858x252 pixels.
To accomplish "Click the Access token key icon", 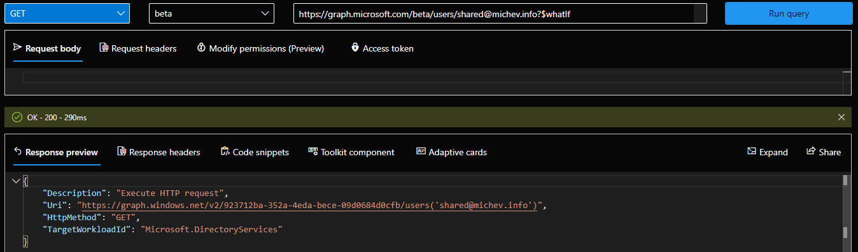I will (355, 48).
